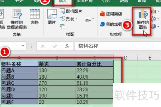This screenshot has height=107, width=161.
Task: Select column D header
Action: [126, 58]
